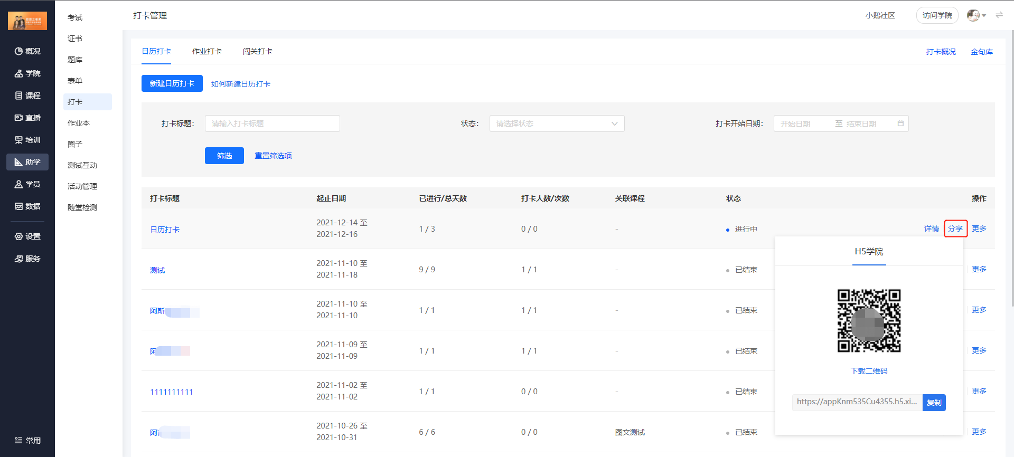
Task: Select the 课程 course icon
Action: tap(18, 96)
